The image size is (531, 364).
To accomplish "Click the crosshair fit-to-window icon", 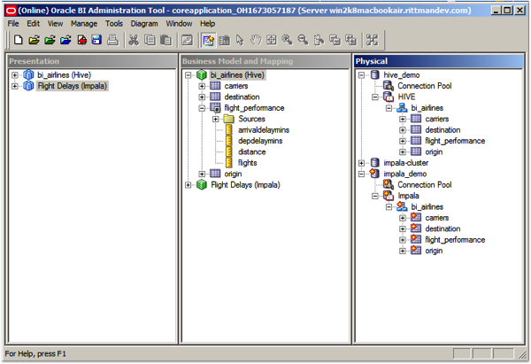I will pos(272,40).
